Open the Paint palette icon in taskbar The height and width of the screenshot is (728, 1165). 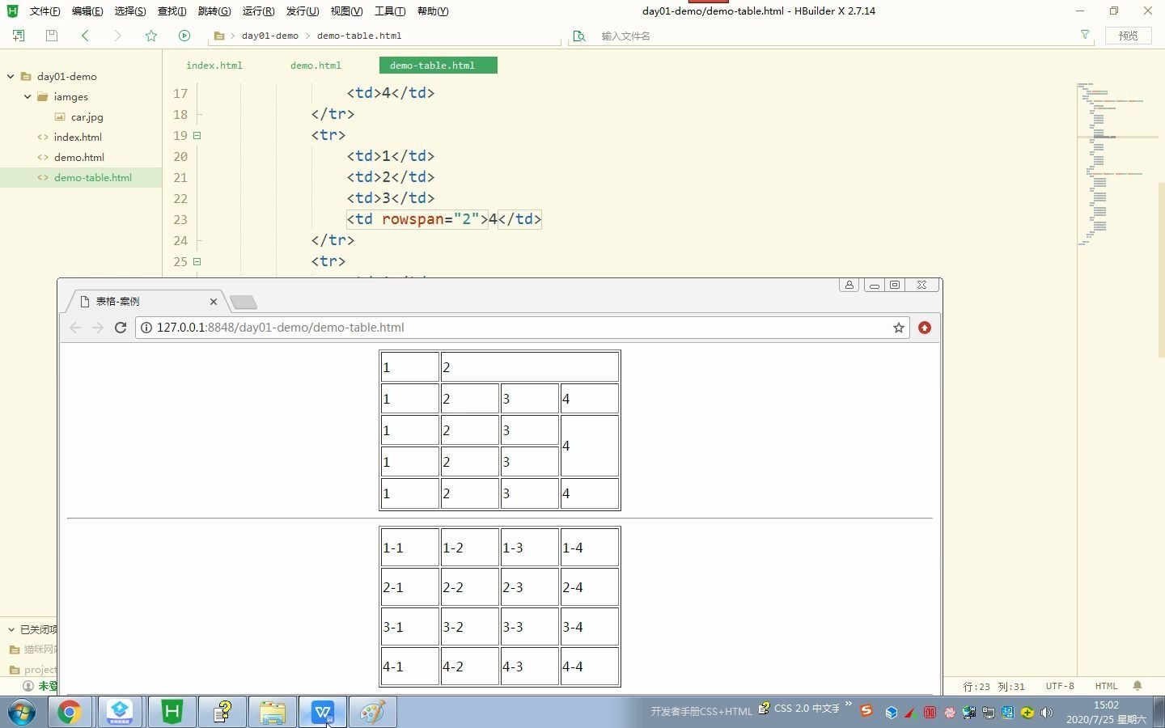pos(372,712)
